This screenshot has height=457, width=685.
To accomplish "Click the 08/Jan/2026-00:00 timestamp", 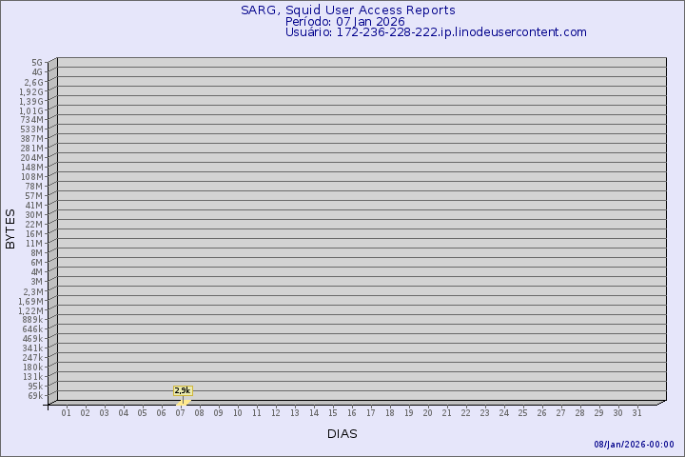I will (x=634, y=445).
